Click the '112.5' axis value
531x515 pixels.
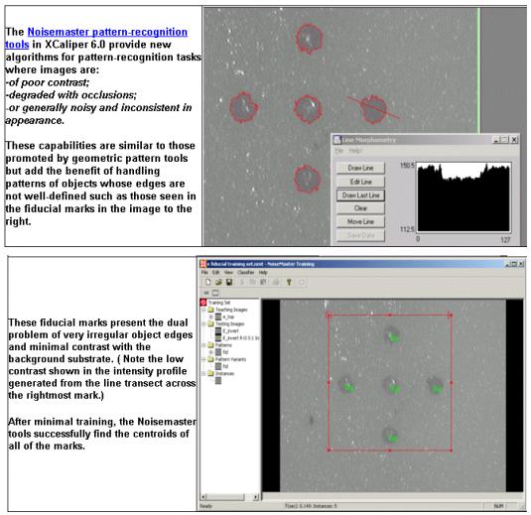(x=407, y=229)
